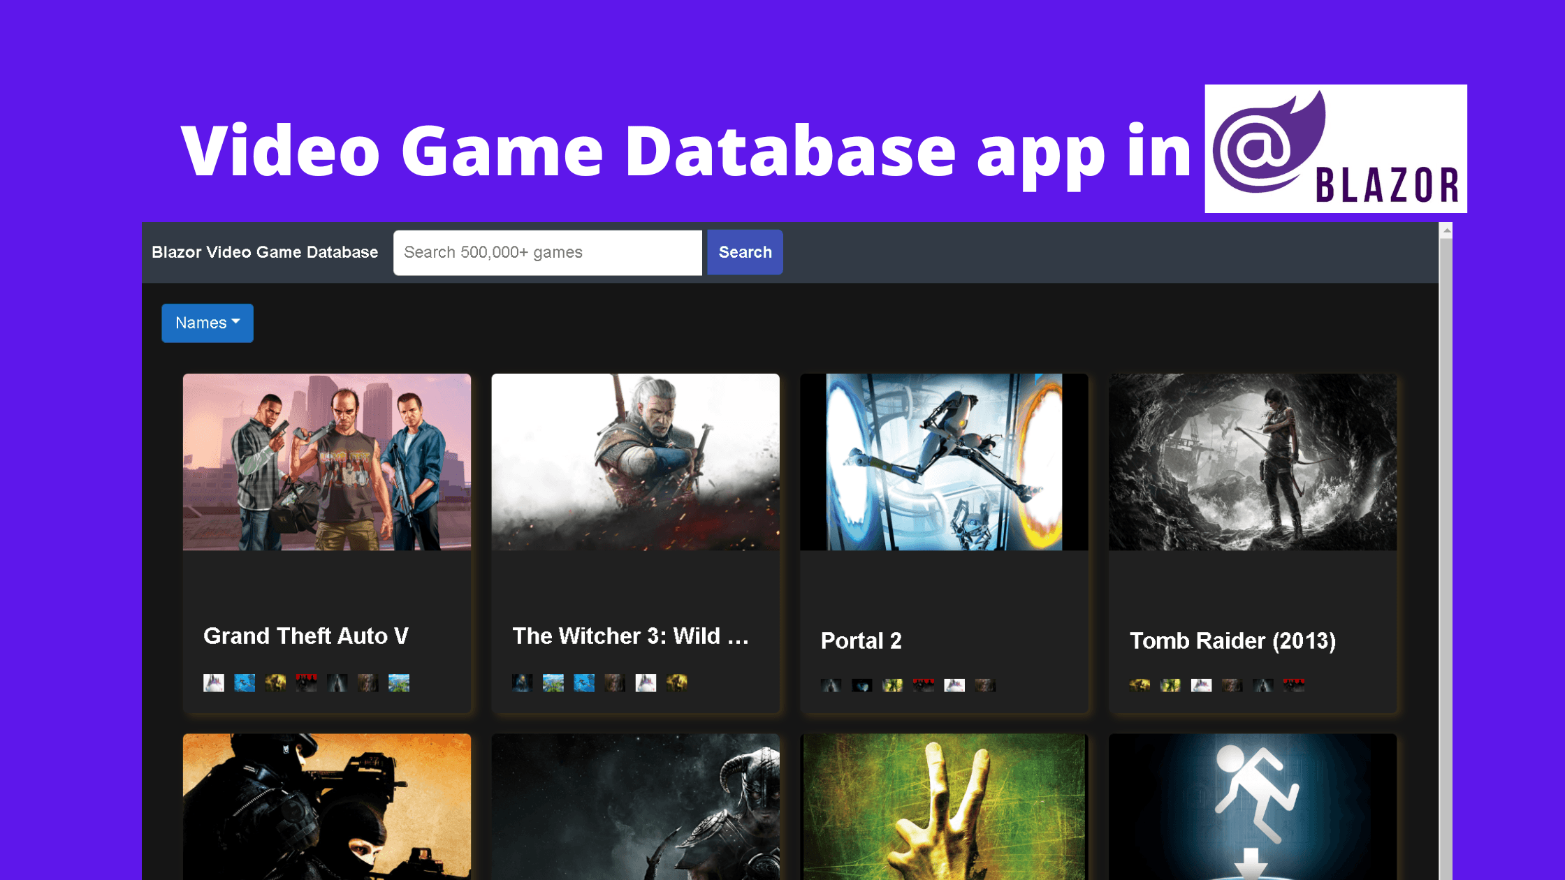The image size is (1565, 880).
Task: Click the game search input field
Action: 548,252
